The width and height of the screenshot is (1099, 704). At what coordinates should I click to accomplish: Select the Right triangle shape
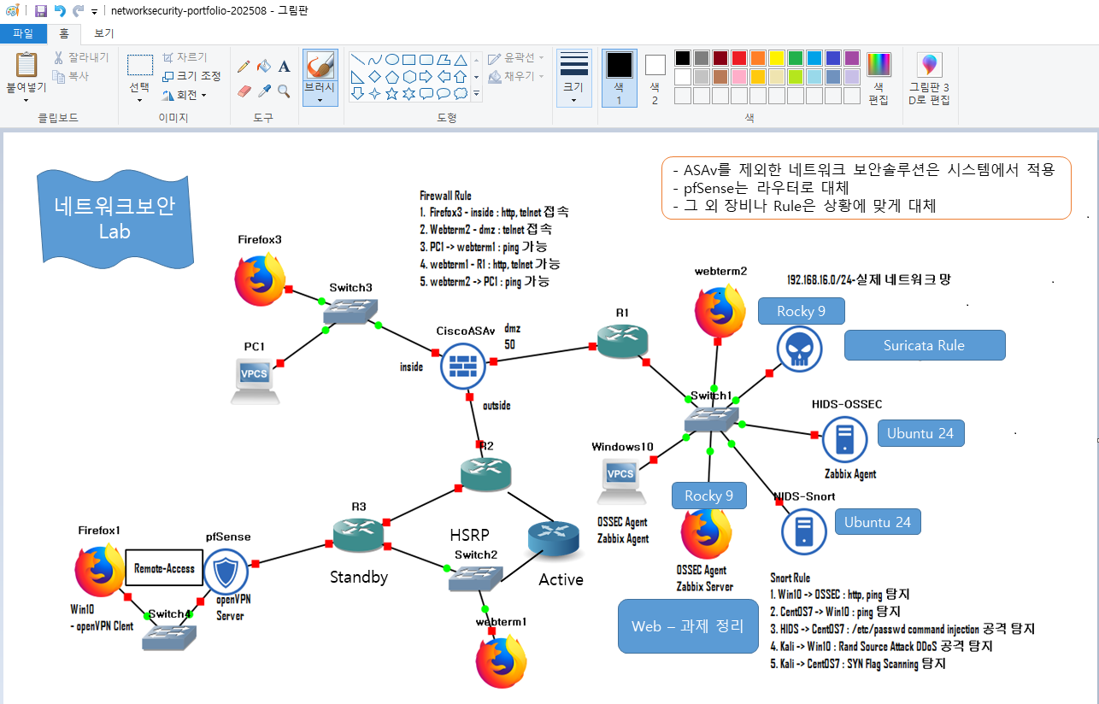coord(357,77)
